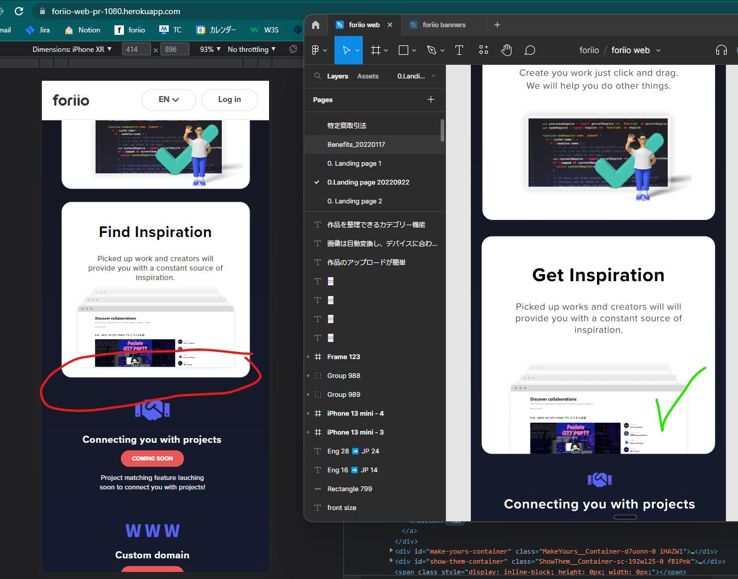
Task: Add a new page with plus icon
Action: point(431,100)
